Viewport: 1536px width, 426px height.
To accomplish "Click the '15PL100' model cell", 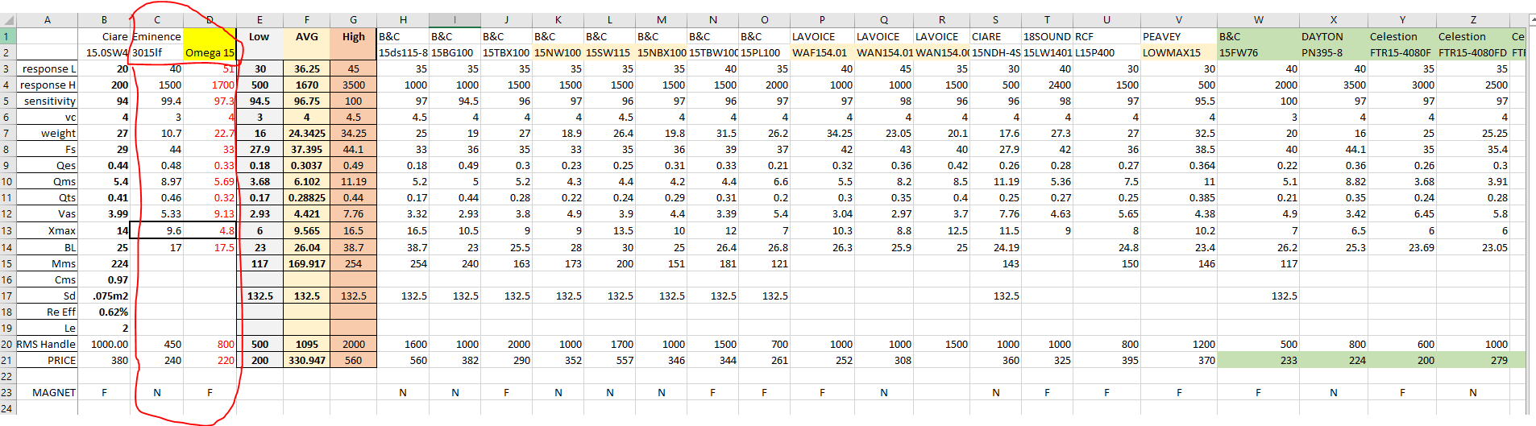I will [x=764, y=52].
